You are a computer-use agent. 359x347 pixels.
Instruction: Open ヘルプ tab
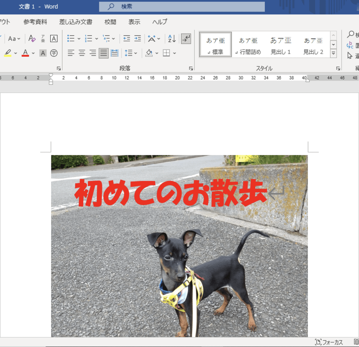tap(160, 22)
